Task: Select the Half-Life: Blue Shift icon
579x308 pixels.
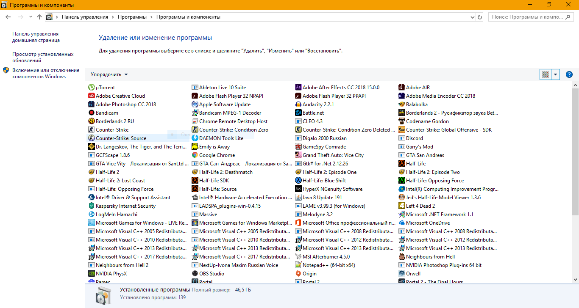Action: coord(298,181)
